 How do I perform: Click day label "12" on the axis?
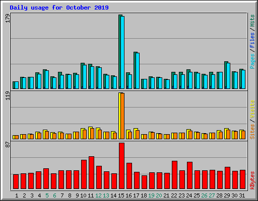pos(98,195)
